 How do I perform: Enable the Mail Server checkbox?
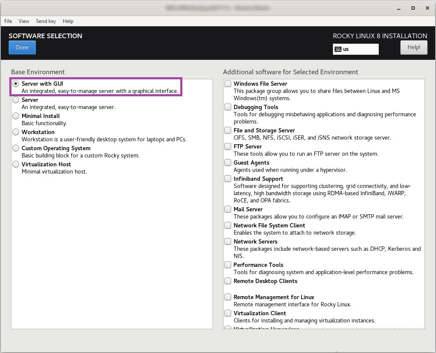point(228,209)
